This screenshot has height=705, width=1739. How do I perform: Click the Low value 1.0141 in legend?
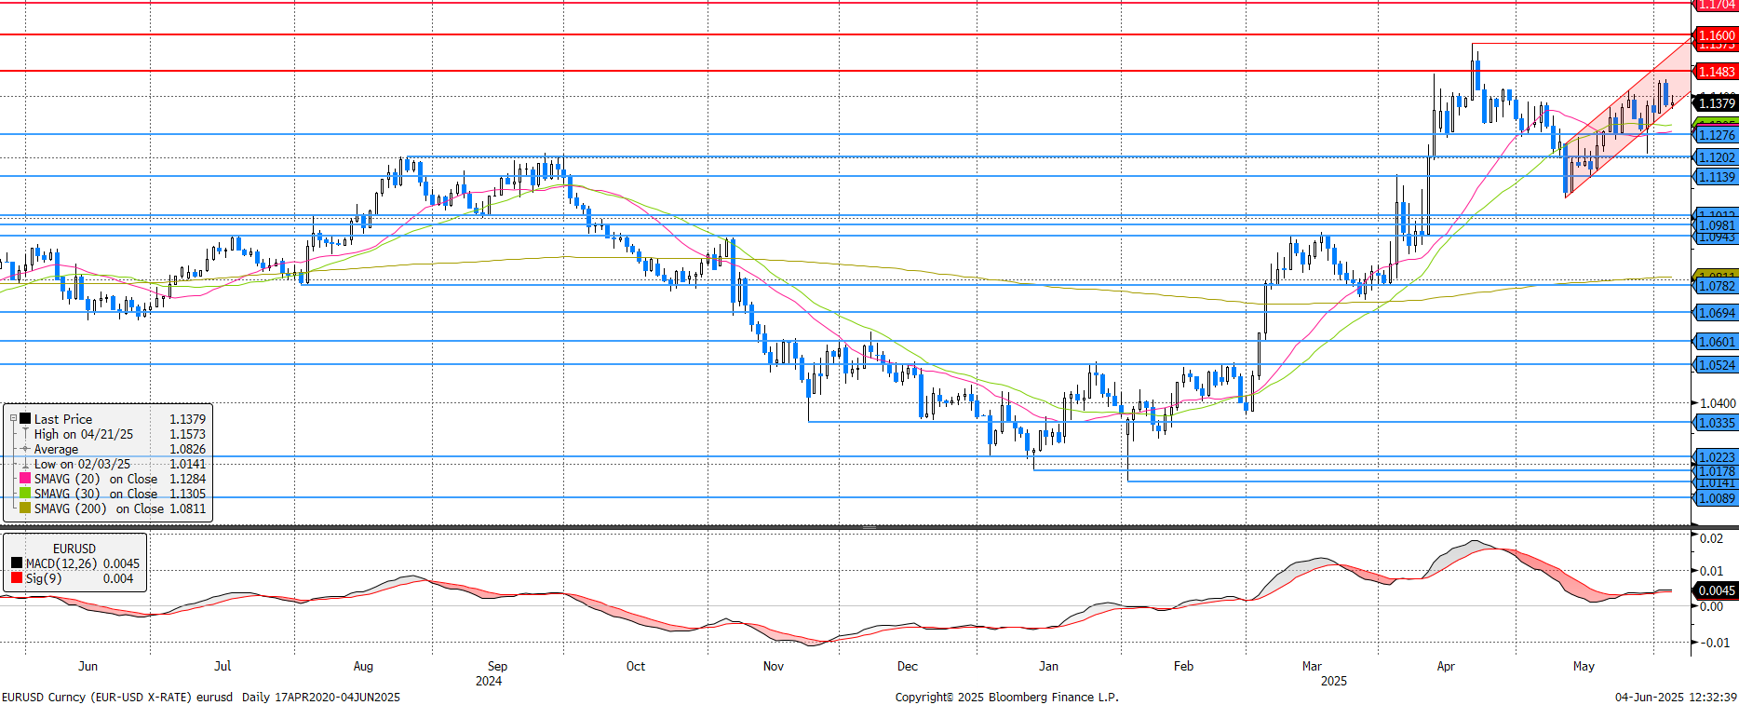[x=187, y=464]
